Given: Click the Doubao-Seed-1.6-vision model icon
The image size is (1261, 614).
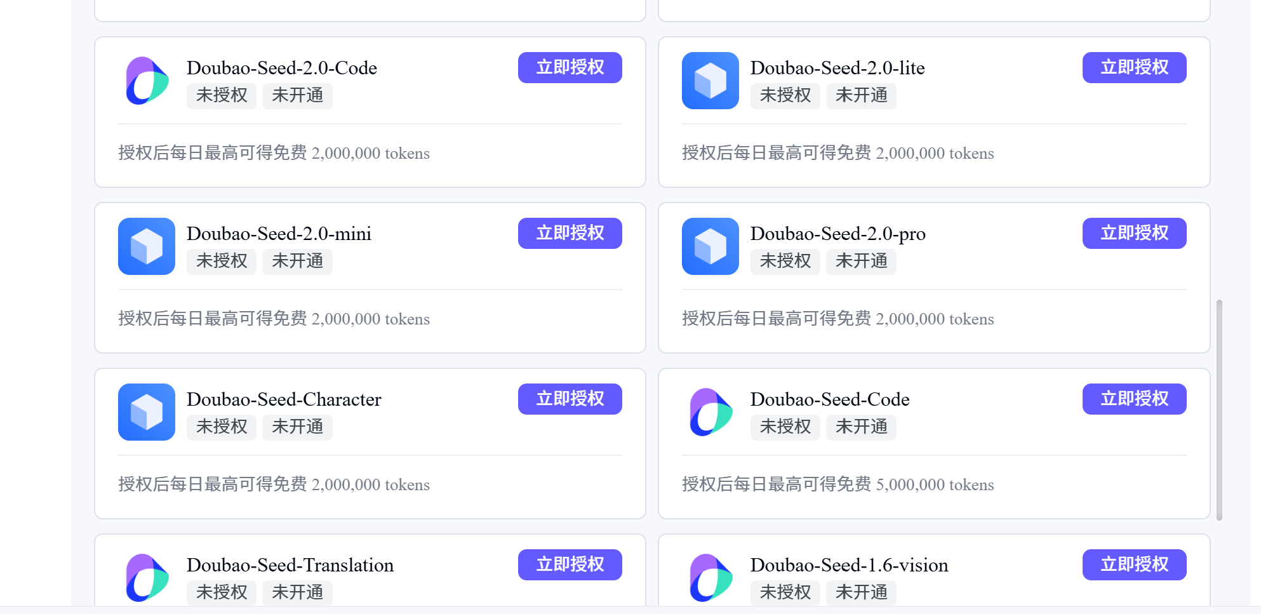Looking at the screenshot, I should tap(711, 578).
